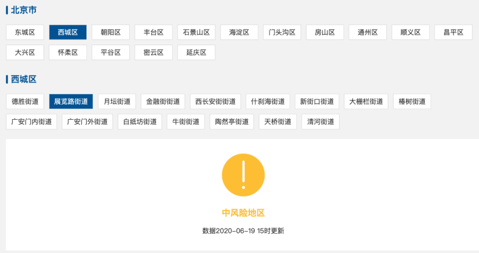Select 延庆区 district
479x253 pixels.
coord(196,52)
